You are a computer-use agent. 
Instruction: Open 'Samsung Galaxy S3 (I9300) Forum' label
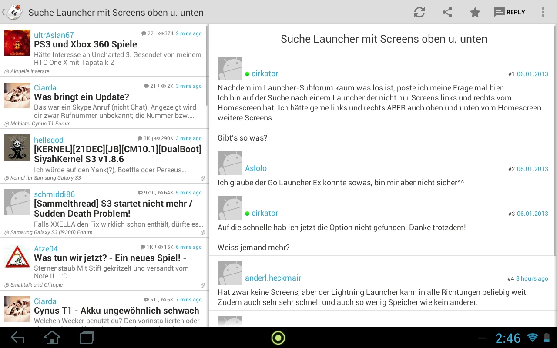pyautogui.click(x=48, y=232)
